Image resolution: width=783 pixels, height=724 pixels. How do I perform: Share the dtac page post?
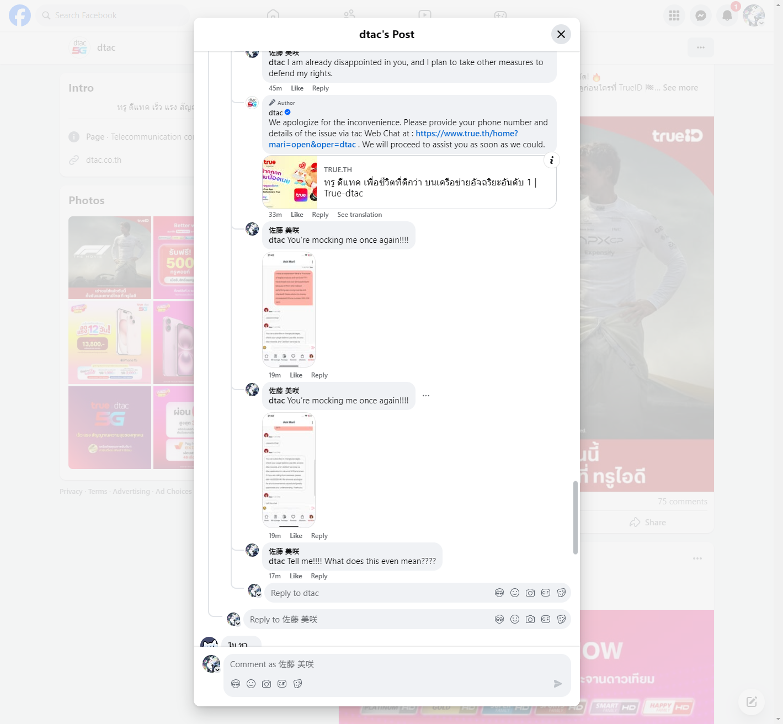(648, 522)
